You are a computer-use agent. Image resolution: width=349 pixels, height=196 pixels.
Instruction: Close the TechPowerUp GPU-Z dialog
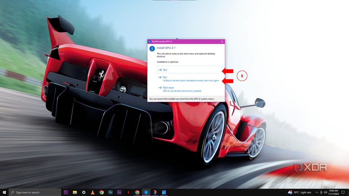pyautogui.click(x=222, y=41)
